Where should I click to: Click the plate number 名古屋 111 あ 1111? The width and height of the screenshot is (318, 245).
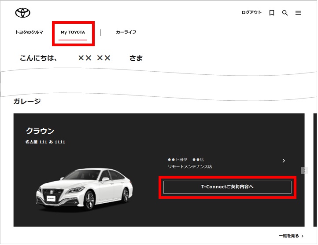coord(45,142)
